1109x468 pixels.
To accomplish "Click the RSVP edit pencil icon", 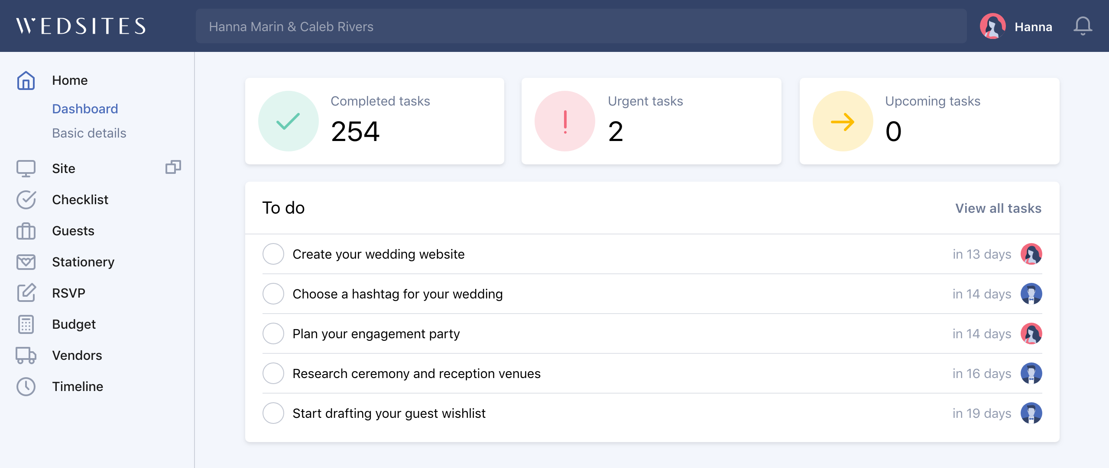I will tap(26, 293).
